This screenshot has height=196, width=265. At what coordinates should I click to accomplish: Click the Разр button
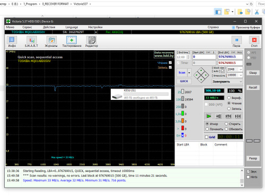(x=253, y=158)
